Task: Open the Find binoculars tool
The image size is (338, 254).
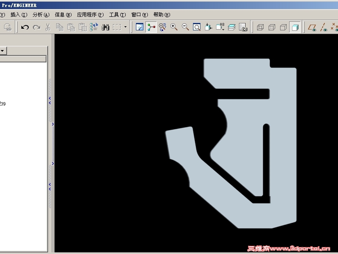Action: point(106,27)
